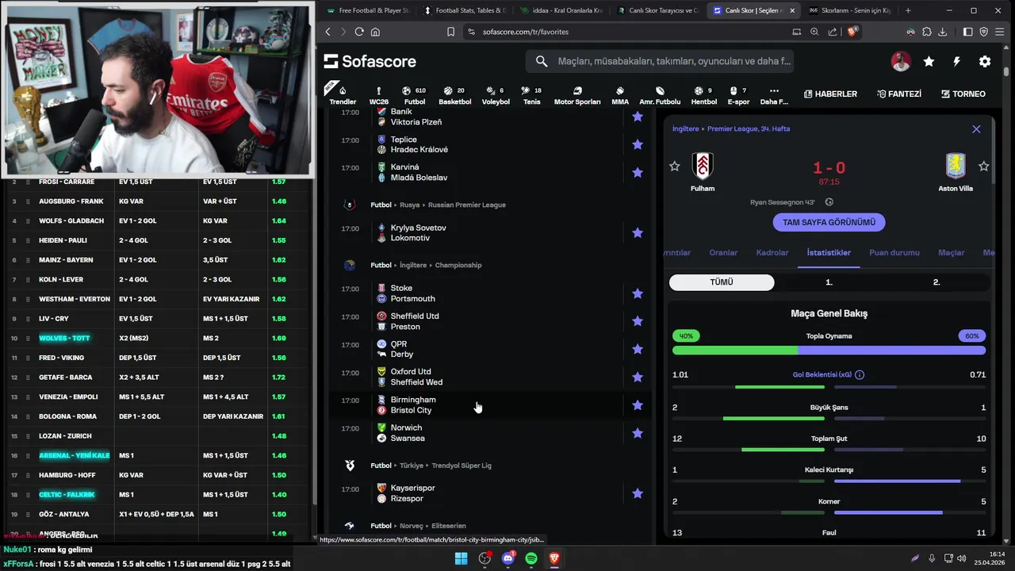The width and height of the screenshot is (1015, 571).
Task: Toggle favorite star for Sheffield Utd–Preston
Action: [x=638, y=321]
